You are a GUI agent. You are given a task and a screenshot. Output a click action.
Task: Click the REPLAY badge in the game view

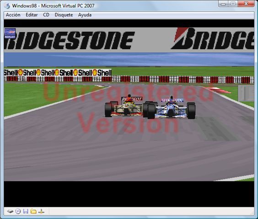coord(10,33)
